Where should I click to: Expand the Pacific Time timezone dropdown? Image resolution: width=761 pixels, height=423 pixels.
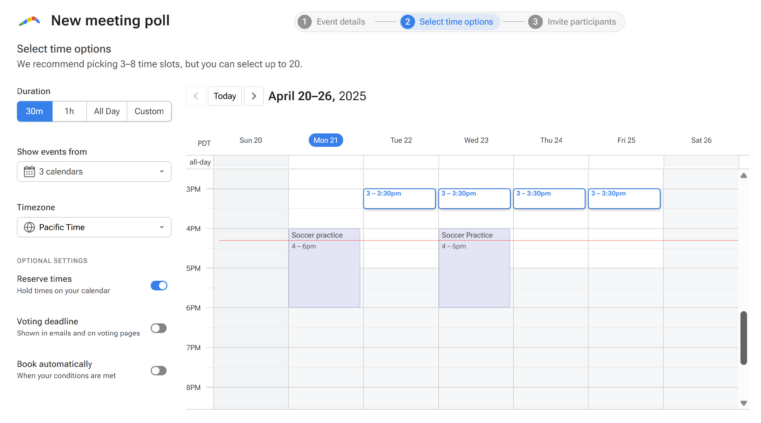click(94, 227)
